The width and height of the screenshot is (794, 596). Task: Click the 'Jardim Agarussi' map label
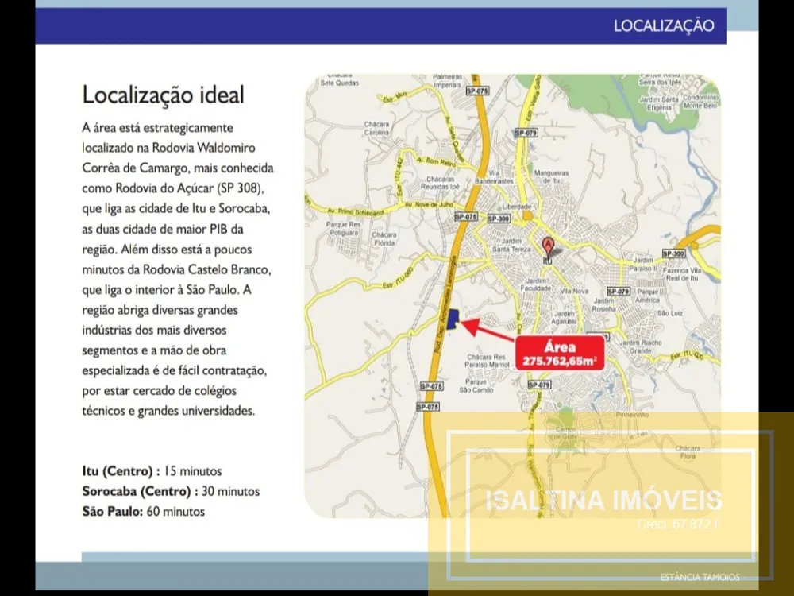pyautogui.click(x=564, y=318)
